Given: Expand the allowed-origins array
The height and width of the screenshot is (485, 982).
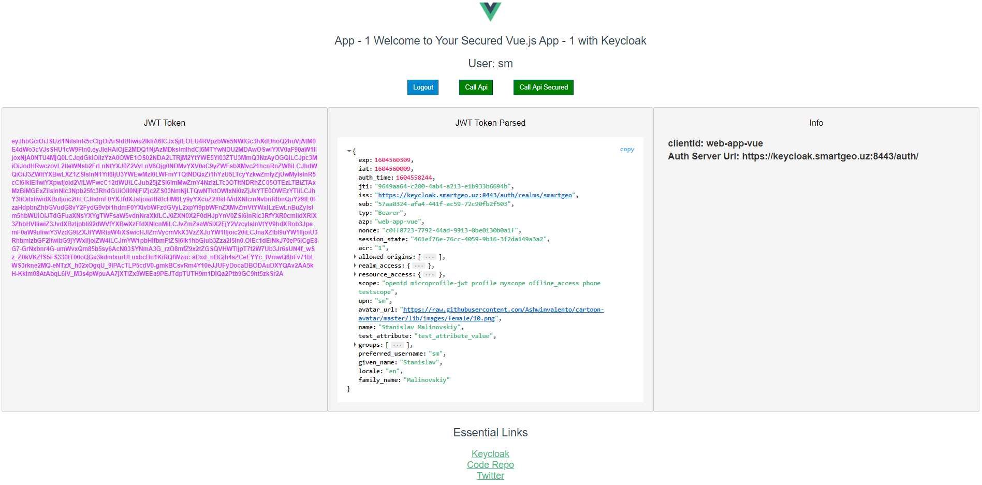Looking at the screenshot, I should [x=355, y=257].
